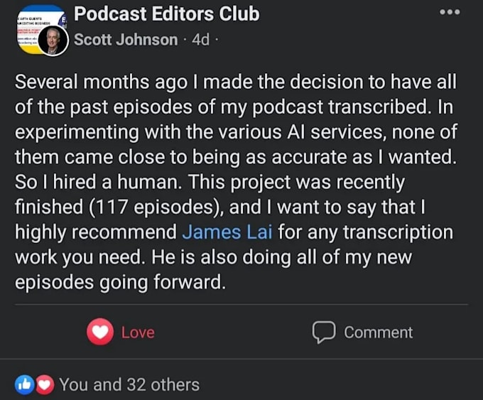
Task: Open the tagged James Lai profile link
Action: point(227,232)
